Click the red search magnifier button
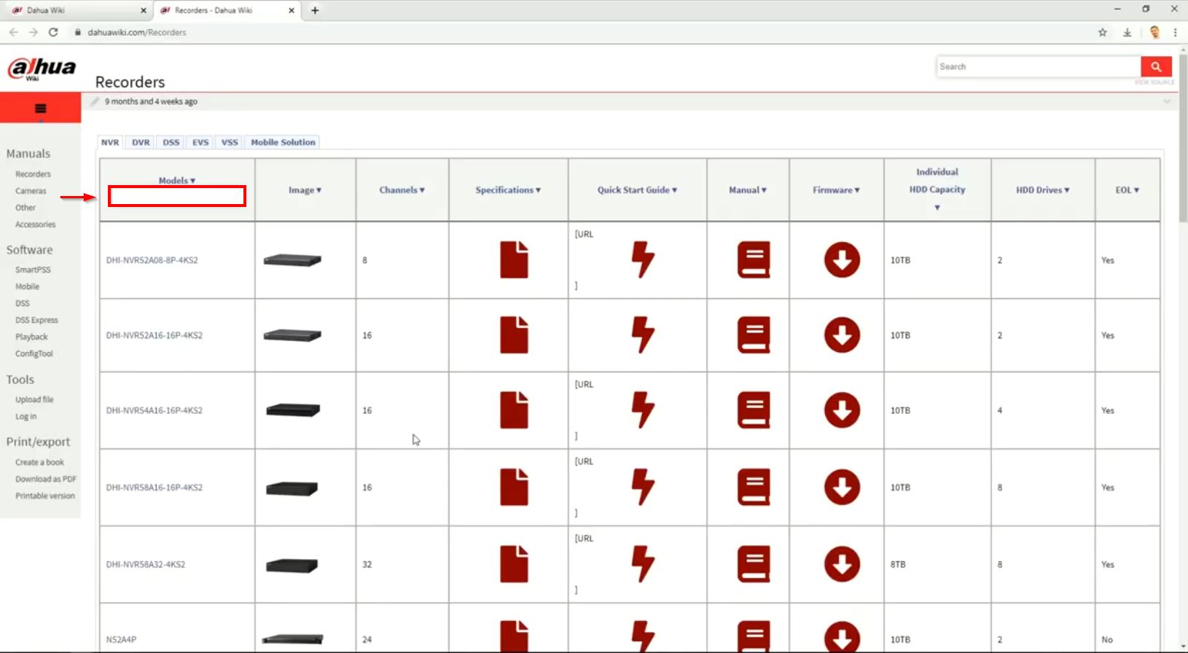1188x653 pixels. (1156, 66)
